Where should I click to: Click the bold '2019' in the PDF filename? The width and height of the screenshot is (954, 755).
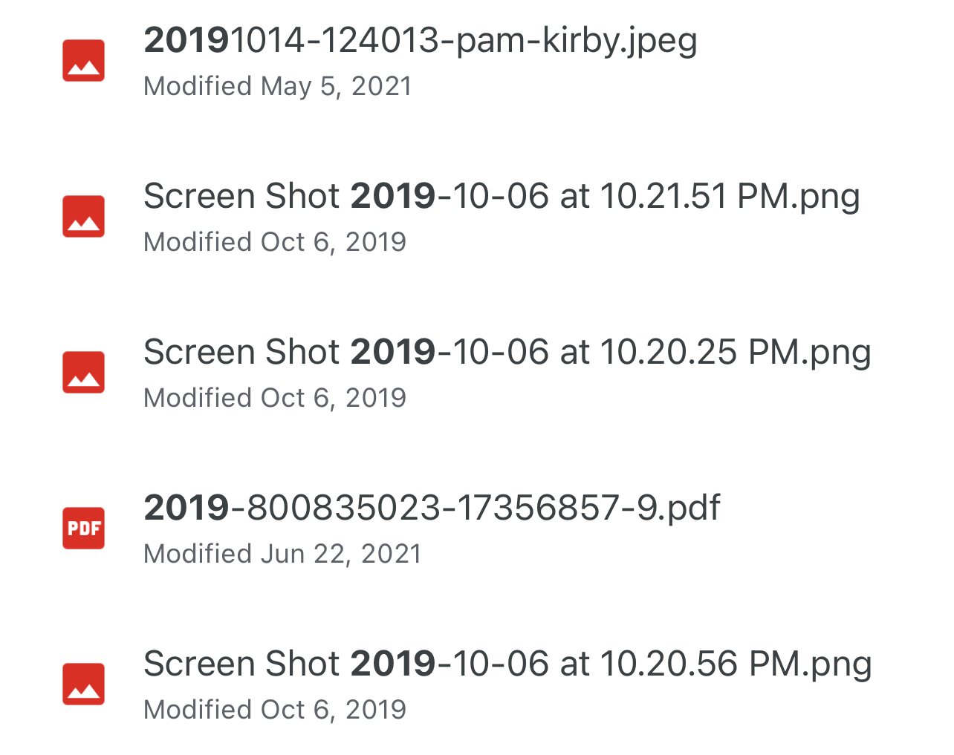[x=186, y=509]
